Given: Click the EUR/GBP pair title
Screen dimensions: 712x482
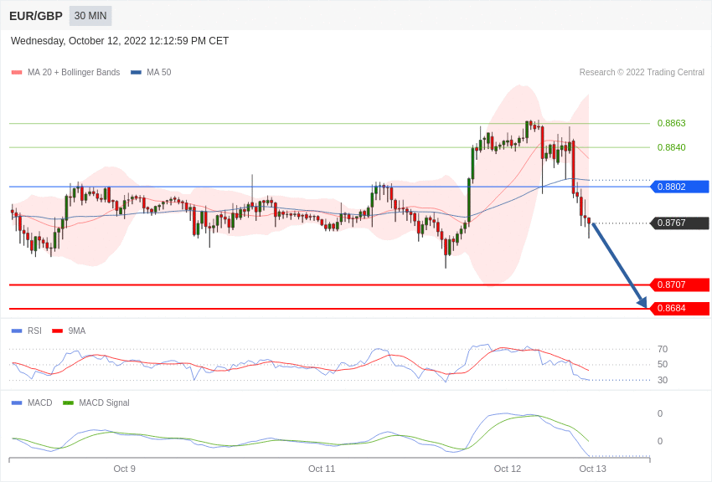Looking at the screenshot, I should (x=36, y=16).
